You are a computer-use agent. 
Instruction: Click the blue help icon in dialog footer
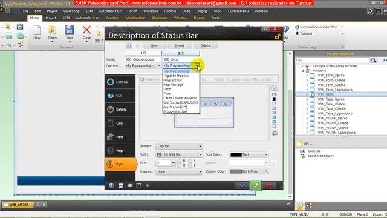(111, 185)
